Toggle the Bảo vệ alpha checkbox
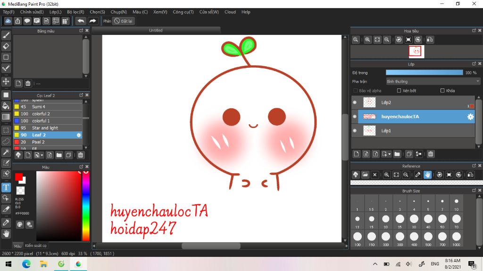Viewport: 483px width, 271px height. click(356, 91)
